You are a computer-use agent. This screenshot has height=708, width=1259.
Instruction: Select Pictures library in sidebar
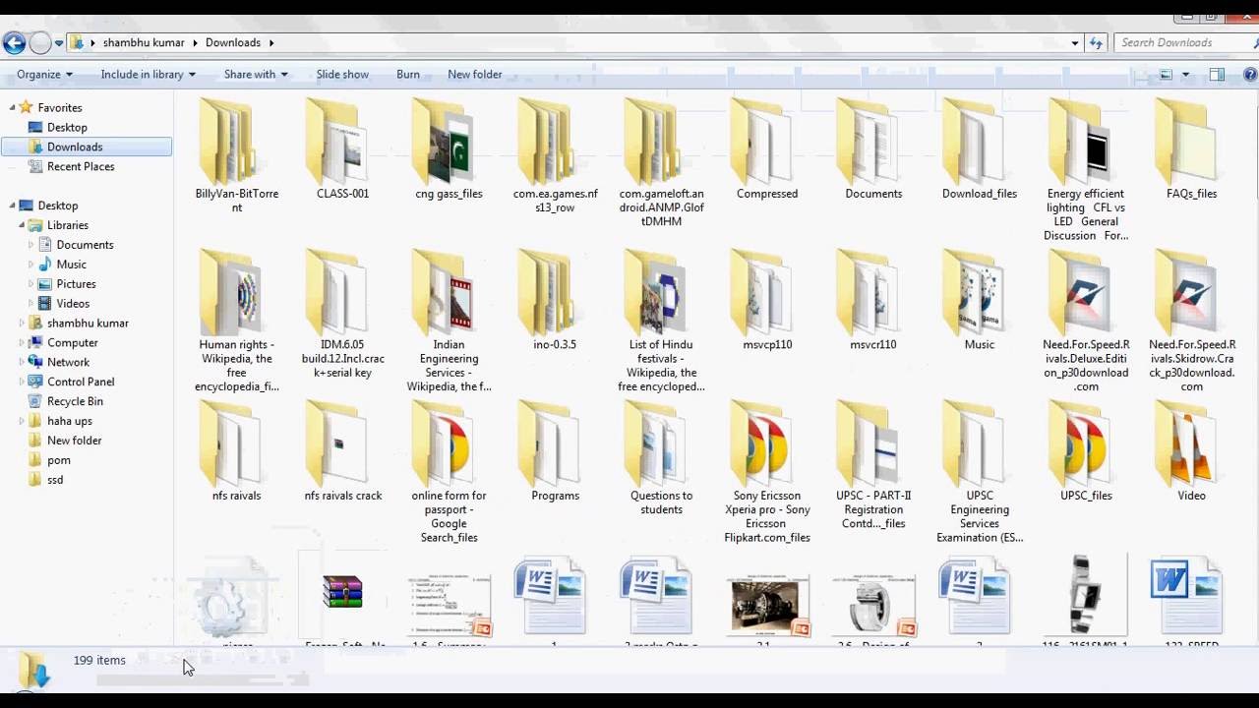[76, 284]
